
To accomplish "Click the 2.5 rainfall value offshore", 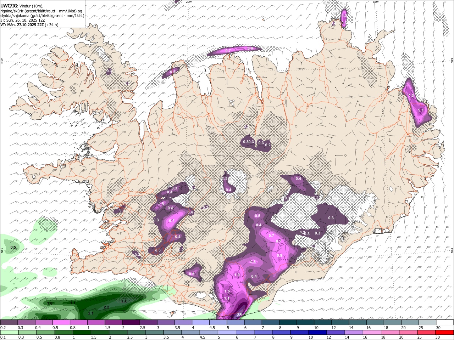I will [x=124, y=302].
